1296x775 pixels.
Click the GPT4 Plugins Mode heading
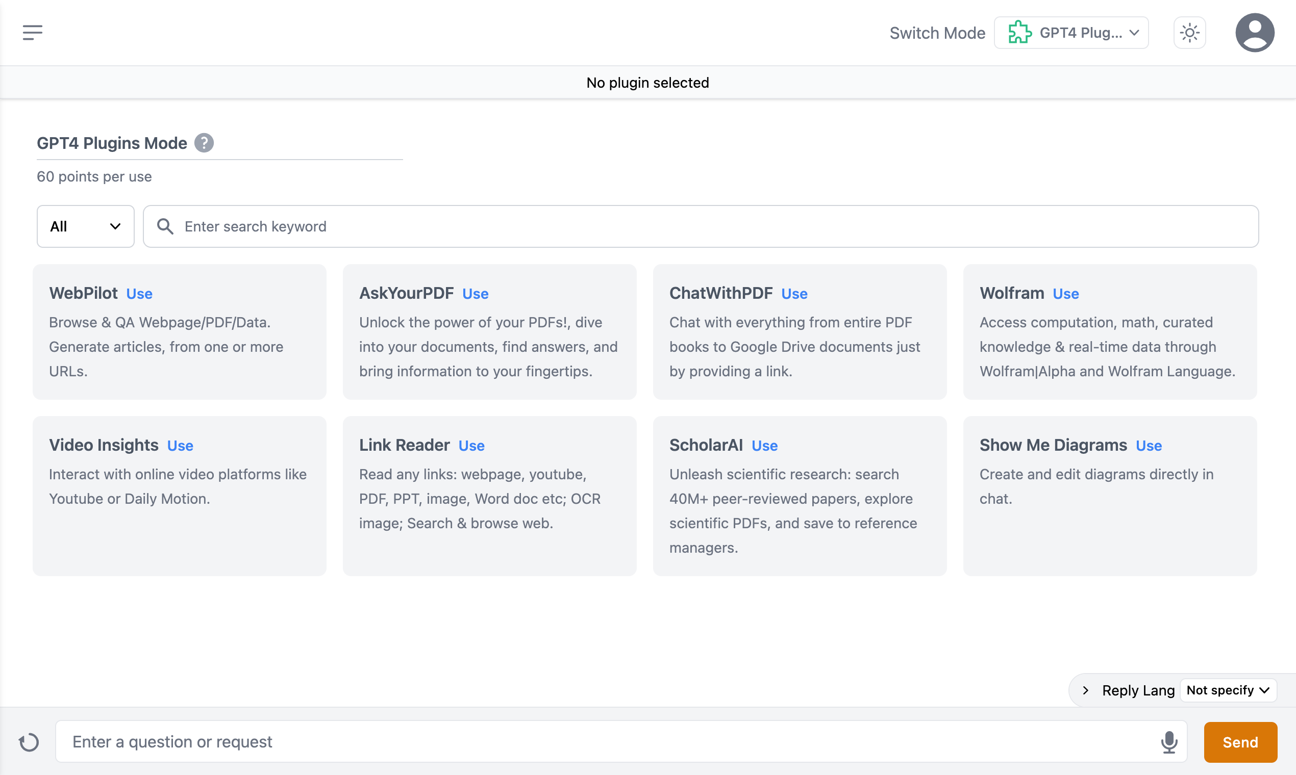[112, 143]
